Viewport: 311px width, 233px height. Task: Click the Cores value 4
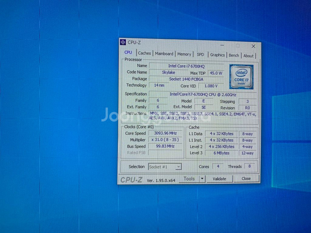tap(218, 167)
